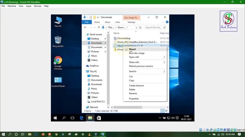Launch Google Chrome desktop shortcut
The image size is (245, 137).
click(58, 63)
